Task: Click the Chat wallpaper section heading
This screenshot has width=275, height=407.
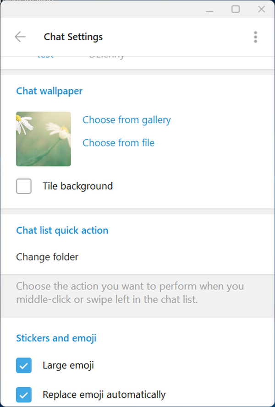Action: [49, 91]
